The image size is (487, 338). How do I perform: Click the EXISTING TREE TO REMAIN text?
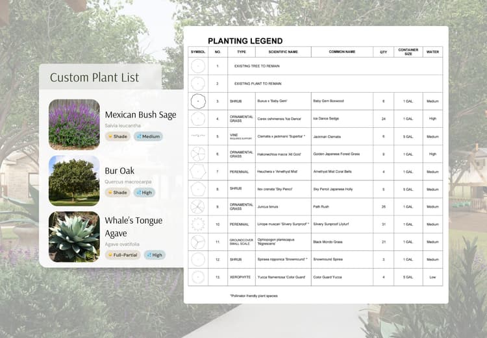257,66
